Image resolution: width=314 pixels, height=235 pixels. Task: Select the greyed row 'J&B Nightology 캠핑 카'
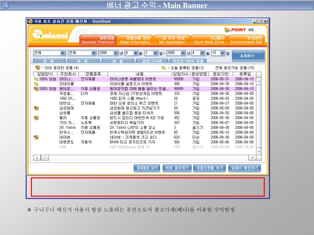[145, 147]
